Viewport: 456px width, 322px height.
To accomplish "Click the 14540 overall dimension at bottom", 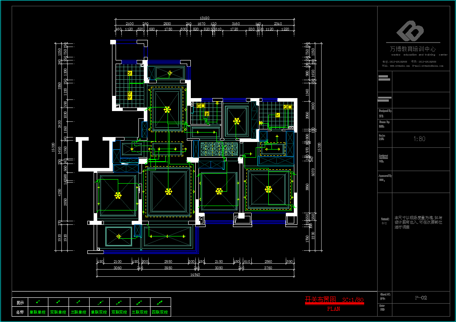I will (x=196, y=275).
